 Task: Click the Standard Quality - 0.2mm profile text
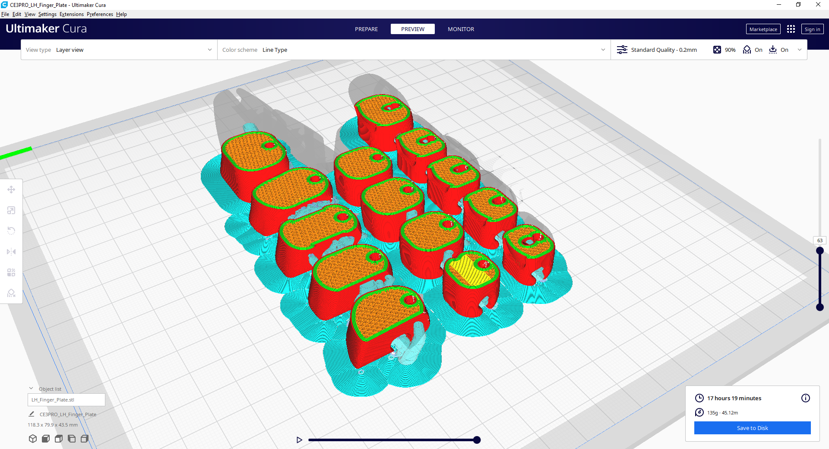click(664, 50)
